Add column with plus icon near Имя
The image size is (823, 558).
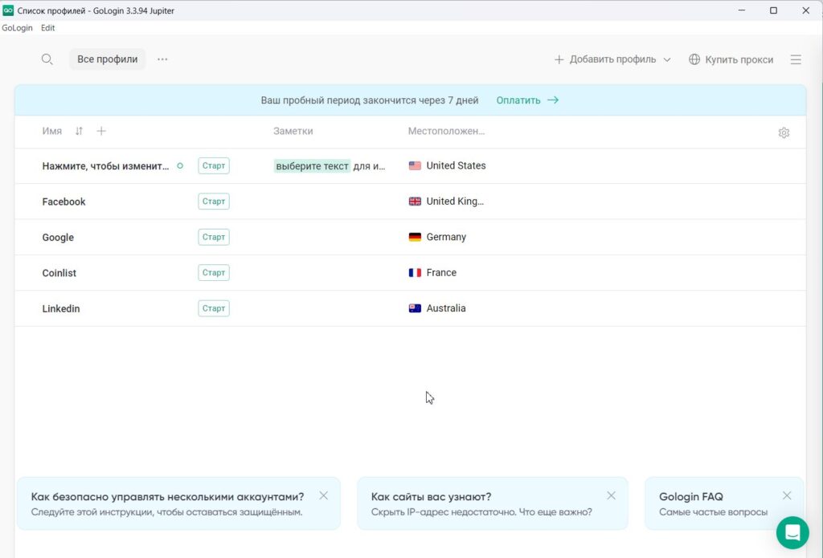click(101, 131)
